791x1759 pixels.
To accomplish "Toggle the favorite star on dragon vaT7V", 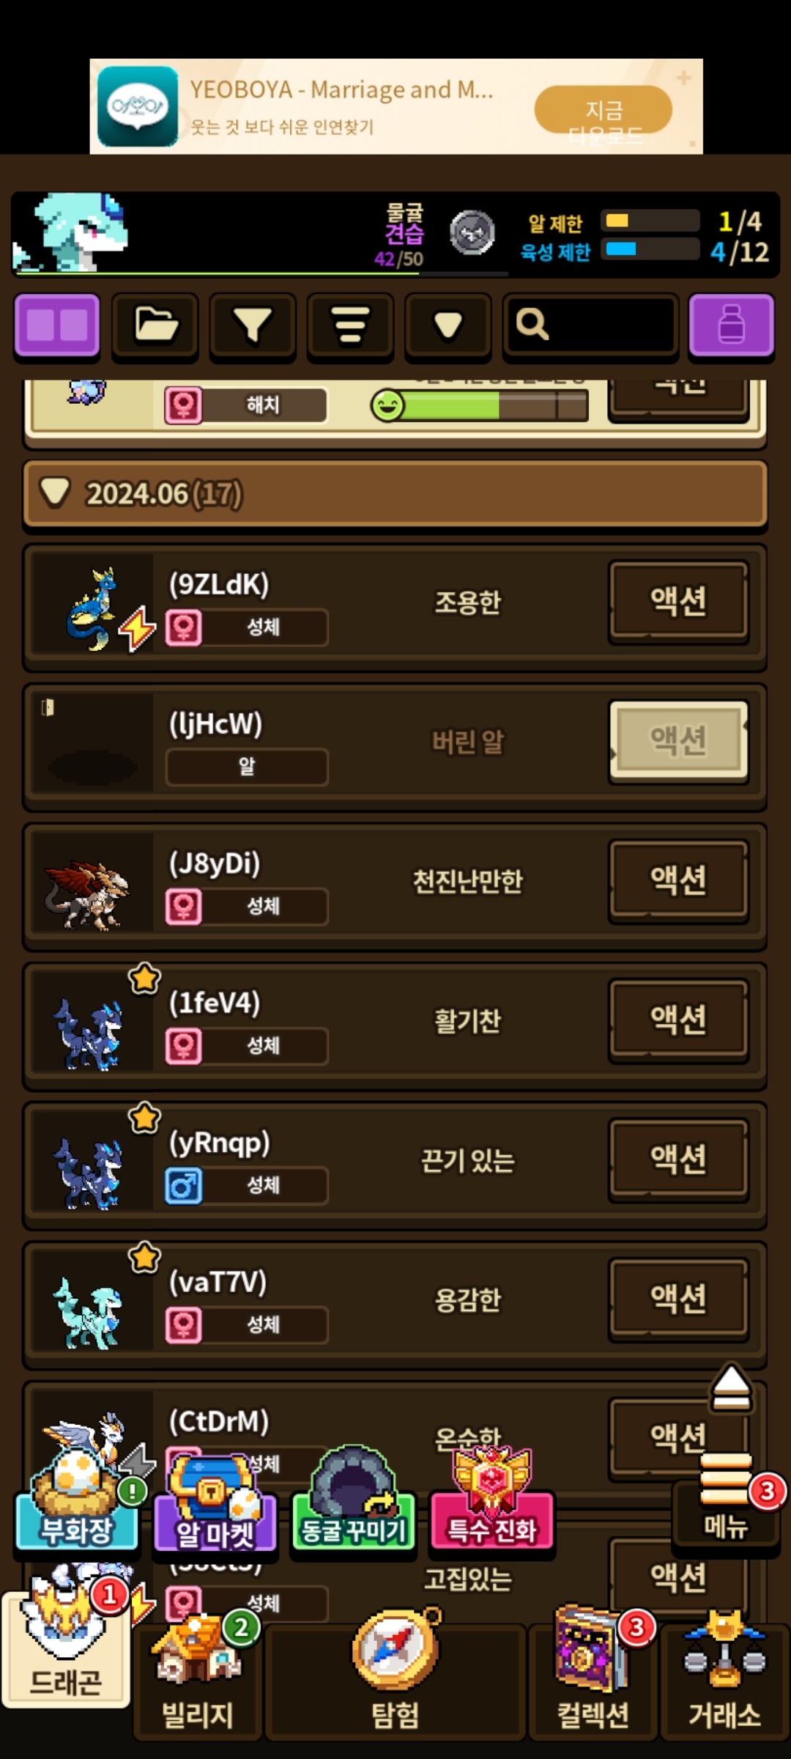I will coord(144,1258).
